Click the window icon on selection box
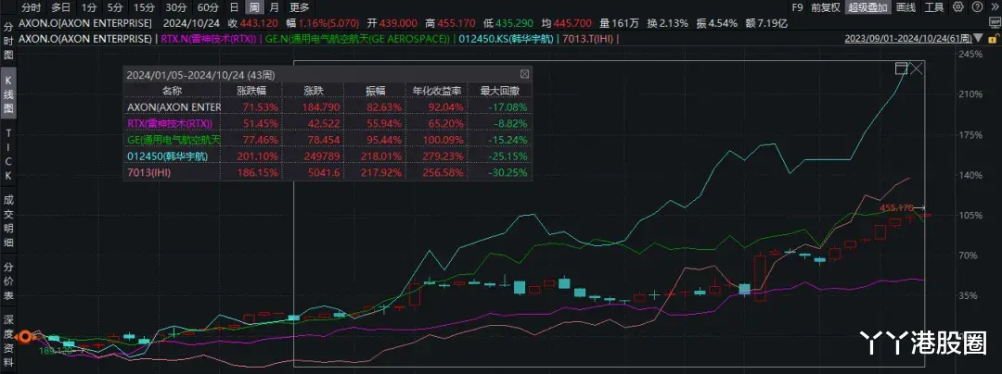The width and height of the screenshot is (1002, 374). (x=902, y=69)
